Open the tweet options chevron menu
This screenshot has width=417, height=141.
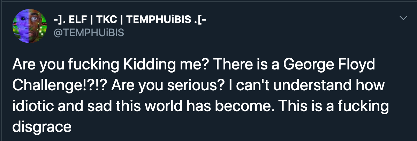403,18
